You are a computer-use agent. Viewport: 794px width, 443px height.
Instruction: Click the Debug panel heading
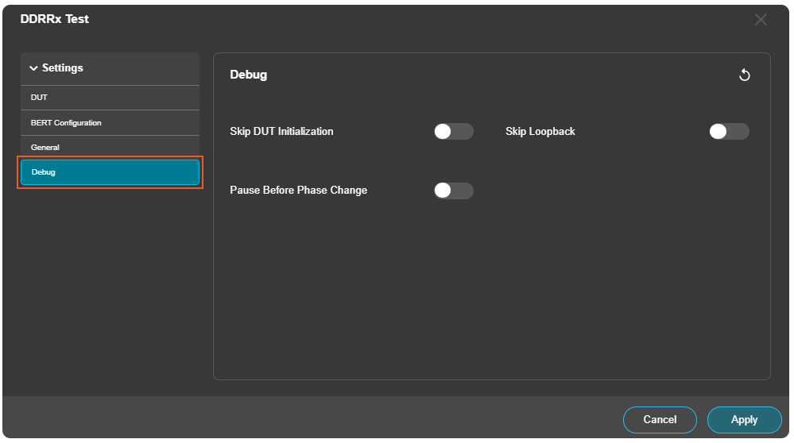(x=248, y=75)
